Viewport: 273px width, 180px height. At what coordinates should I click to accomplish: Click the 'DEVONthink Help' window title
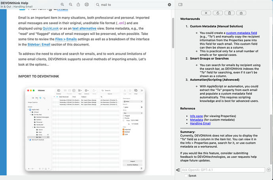(15, 3)
